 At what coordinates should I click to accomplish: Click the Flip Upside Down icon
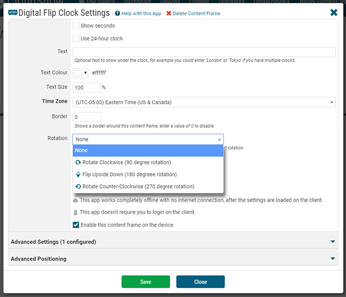coord(78,174)
